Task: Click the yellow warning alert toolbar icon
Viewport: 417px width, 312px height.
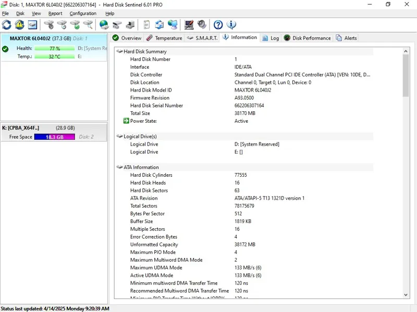Action: [x=20, y=25]
